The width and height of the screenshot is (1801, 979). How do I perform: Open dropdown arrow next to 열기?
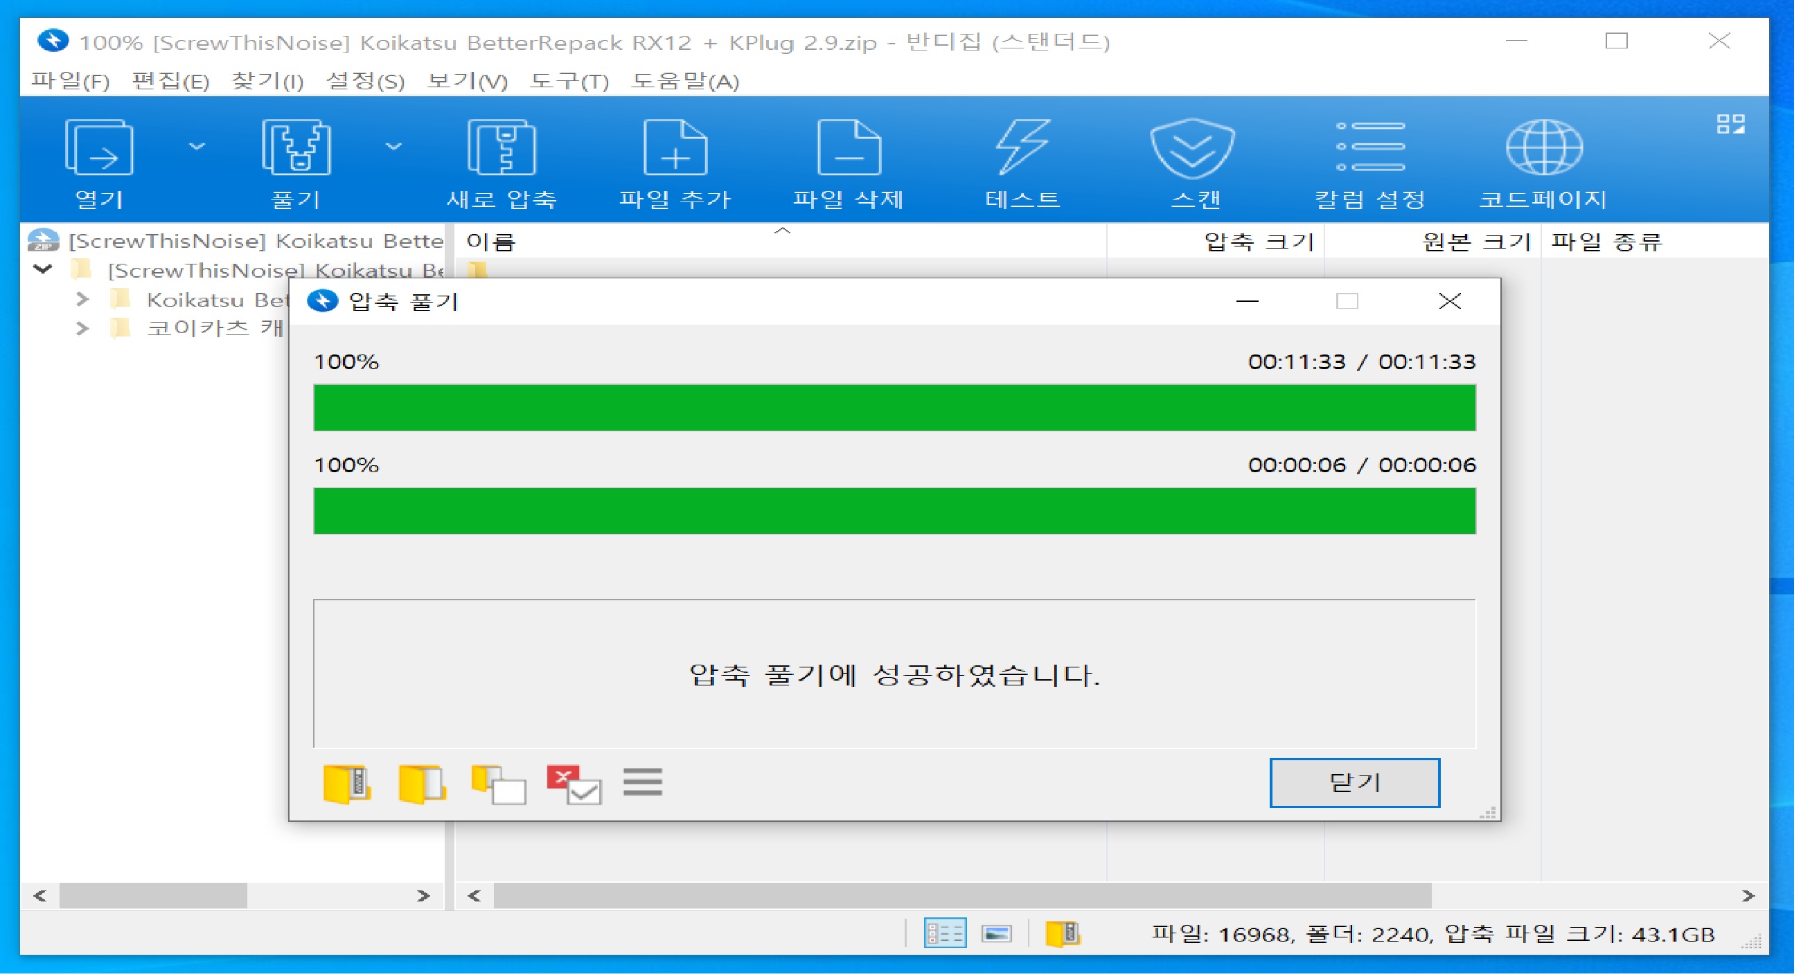click(197, 147)
